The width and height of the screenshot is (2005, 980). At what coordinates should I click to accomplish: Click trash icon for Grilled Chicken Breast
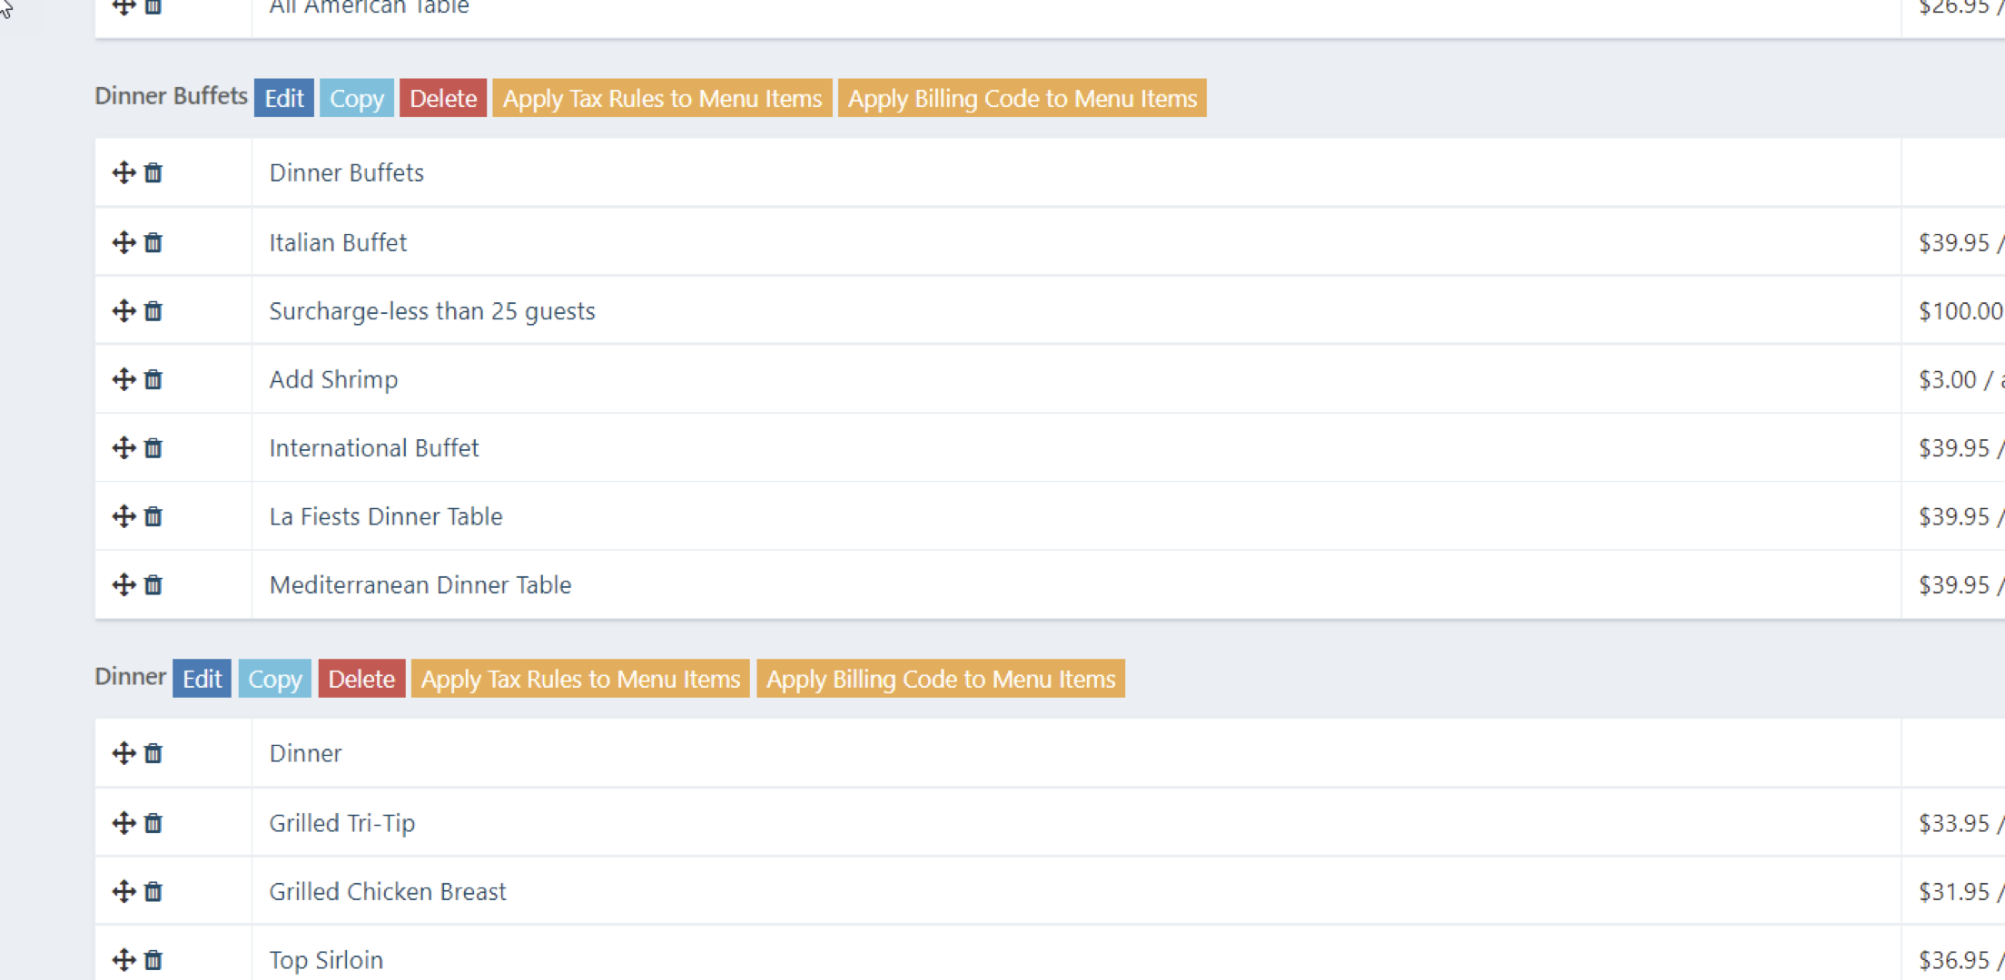[x=153, y=892]
